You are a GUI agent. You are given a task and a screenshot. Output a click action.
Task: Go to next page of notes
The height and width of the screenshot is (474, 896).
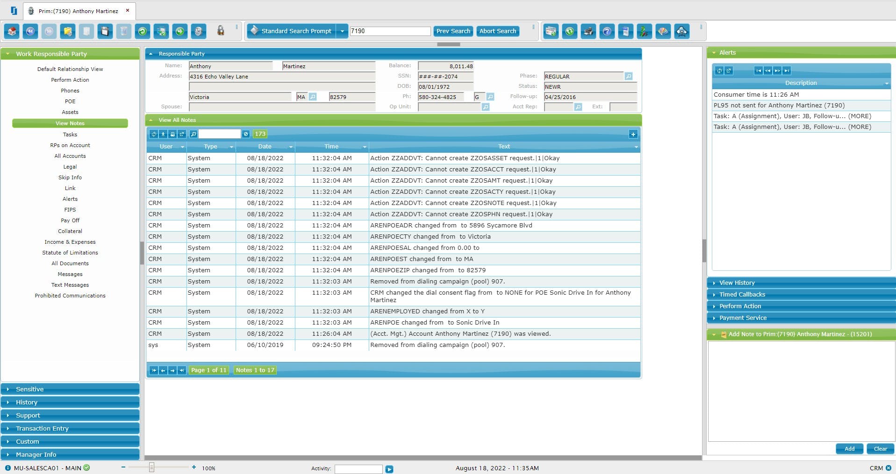[172, 370]
